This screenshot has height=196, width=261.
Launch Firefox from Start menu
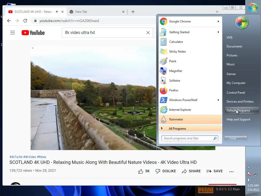point(190,90)
